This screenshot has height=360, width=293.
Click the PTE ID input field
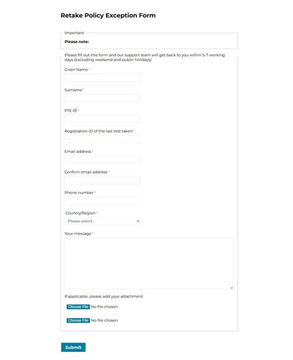coord(102,118)
